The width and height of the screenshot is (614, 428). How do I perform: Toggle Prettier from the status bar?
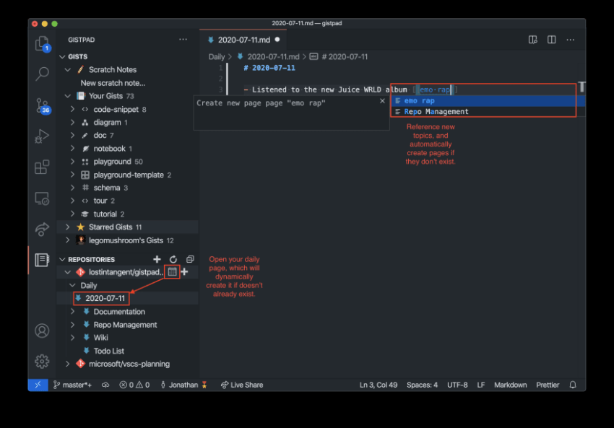click(548, 385)
